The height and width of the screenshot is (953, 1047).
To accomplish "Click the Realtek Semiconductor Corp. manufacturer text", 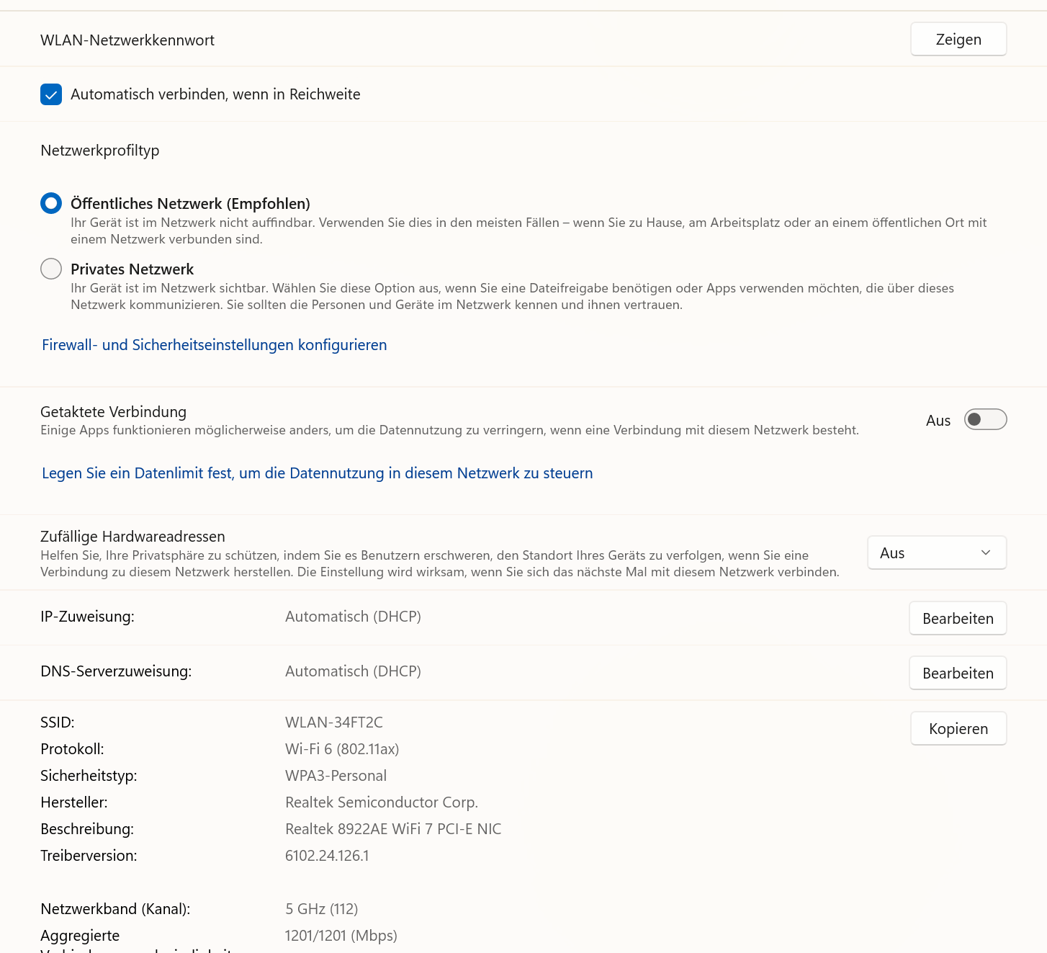I will click(x=382, y=802).
